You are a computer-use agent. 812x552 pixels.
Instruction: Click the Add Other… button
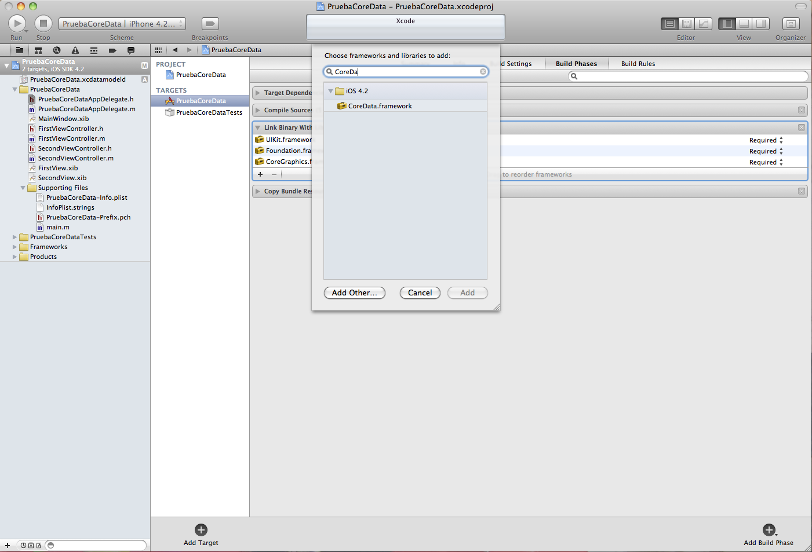coord(355,293)
